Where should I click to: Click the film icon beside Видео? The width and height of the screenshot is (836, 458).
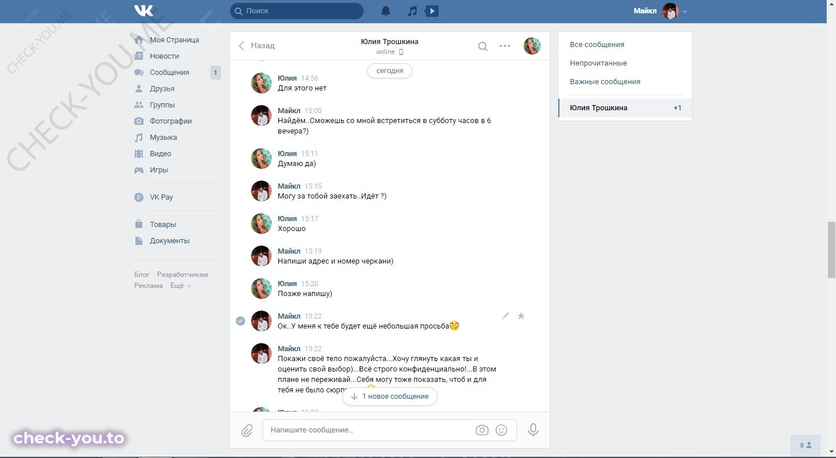click(139, 154)
